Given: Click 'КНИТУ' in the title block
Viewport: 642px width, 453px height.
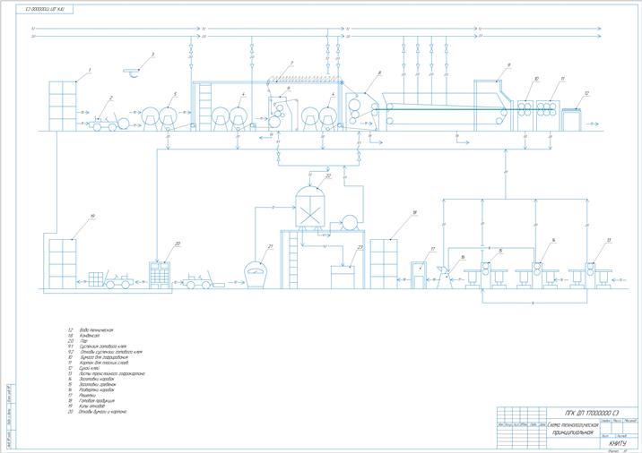Looking at the screenshot, I should point(618,443).
